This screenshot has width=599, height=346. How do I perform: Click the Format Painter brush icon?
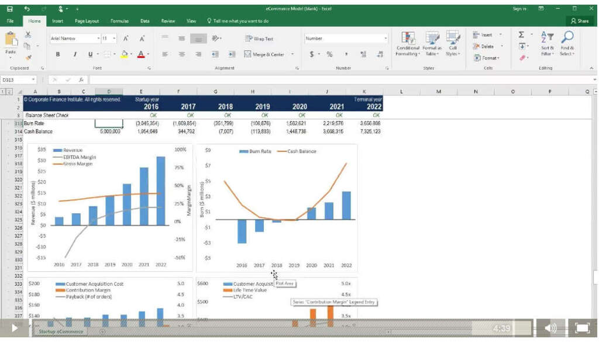(27, 57)
